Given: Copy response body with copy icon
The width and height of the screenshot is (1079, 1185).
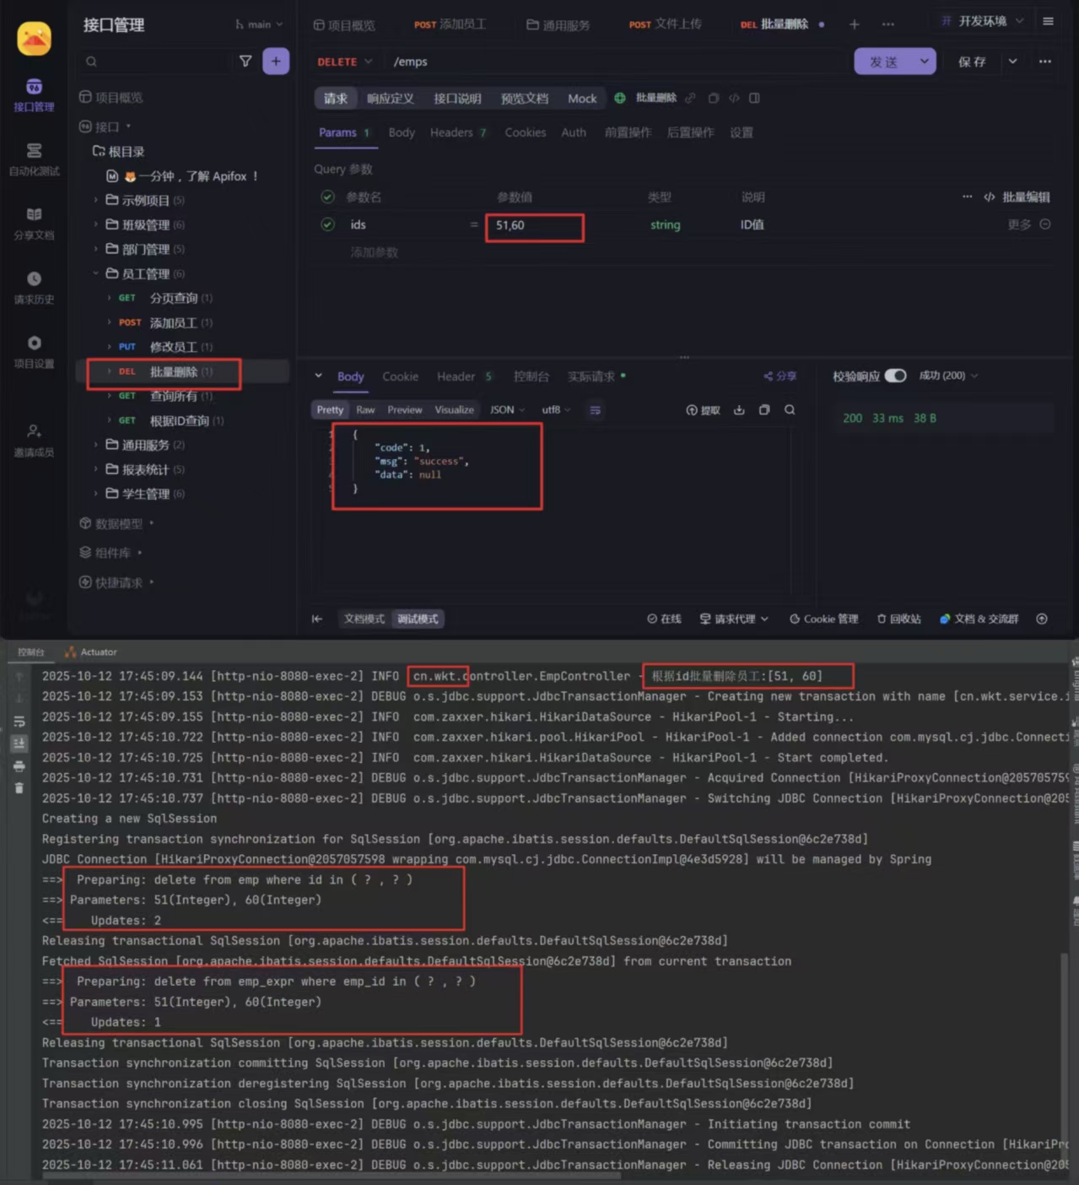Looking at the screenshot, I should 764,410.
